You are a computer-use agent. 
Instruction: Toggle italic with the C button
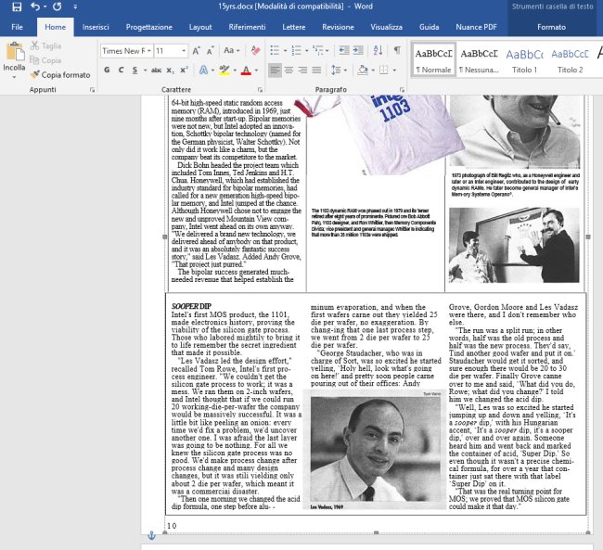click(121, 70)
